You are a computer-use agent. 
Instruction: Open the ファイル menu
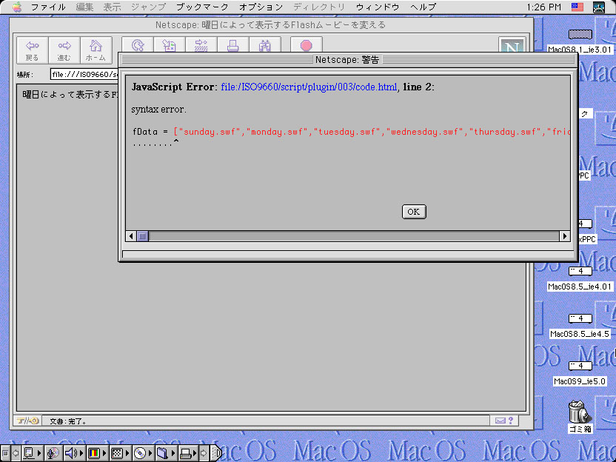pos(48,7)
